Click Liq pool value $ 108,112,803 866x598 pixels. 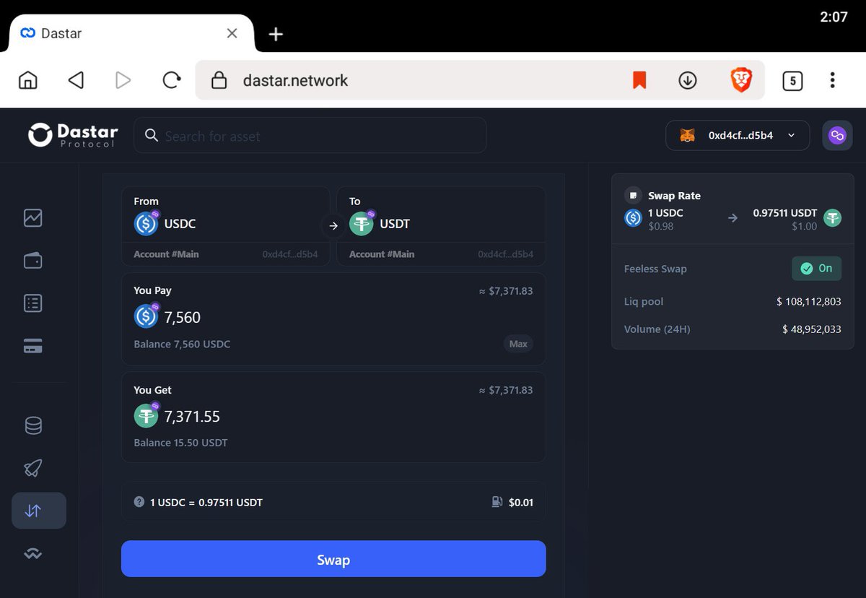(x=809, y=301)
